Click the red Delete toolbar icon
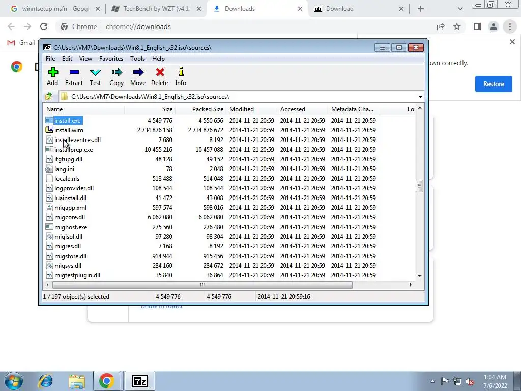 tap(159, 72)
